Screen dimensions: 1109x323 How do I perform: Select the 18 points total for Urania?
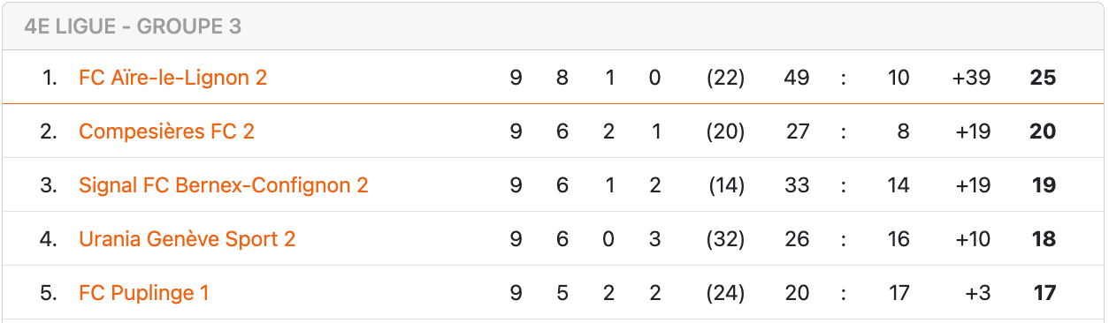(1044, 239)
